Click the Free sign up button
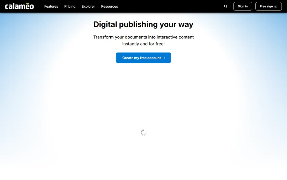The height and width of the screenshot is (180, 287). pyautogui.click(x=268, y=7)
